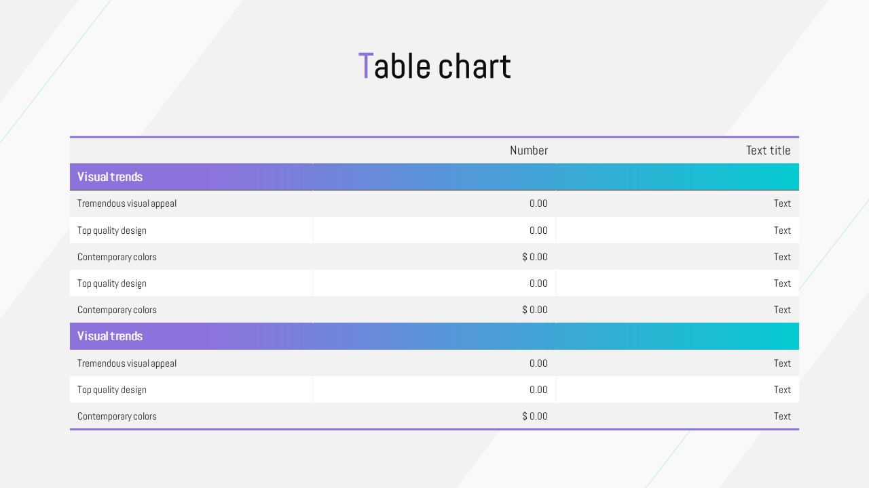Select the topmost "Contemporary colors" cell
This screenshot has height=488, width=869.
click(117, 257)
